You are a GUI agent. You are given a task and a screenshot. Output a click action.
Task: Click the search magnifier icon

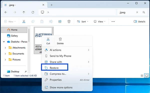coord(144,12)
